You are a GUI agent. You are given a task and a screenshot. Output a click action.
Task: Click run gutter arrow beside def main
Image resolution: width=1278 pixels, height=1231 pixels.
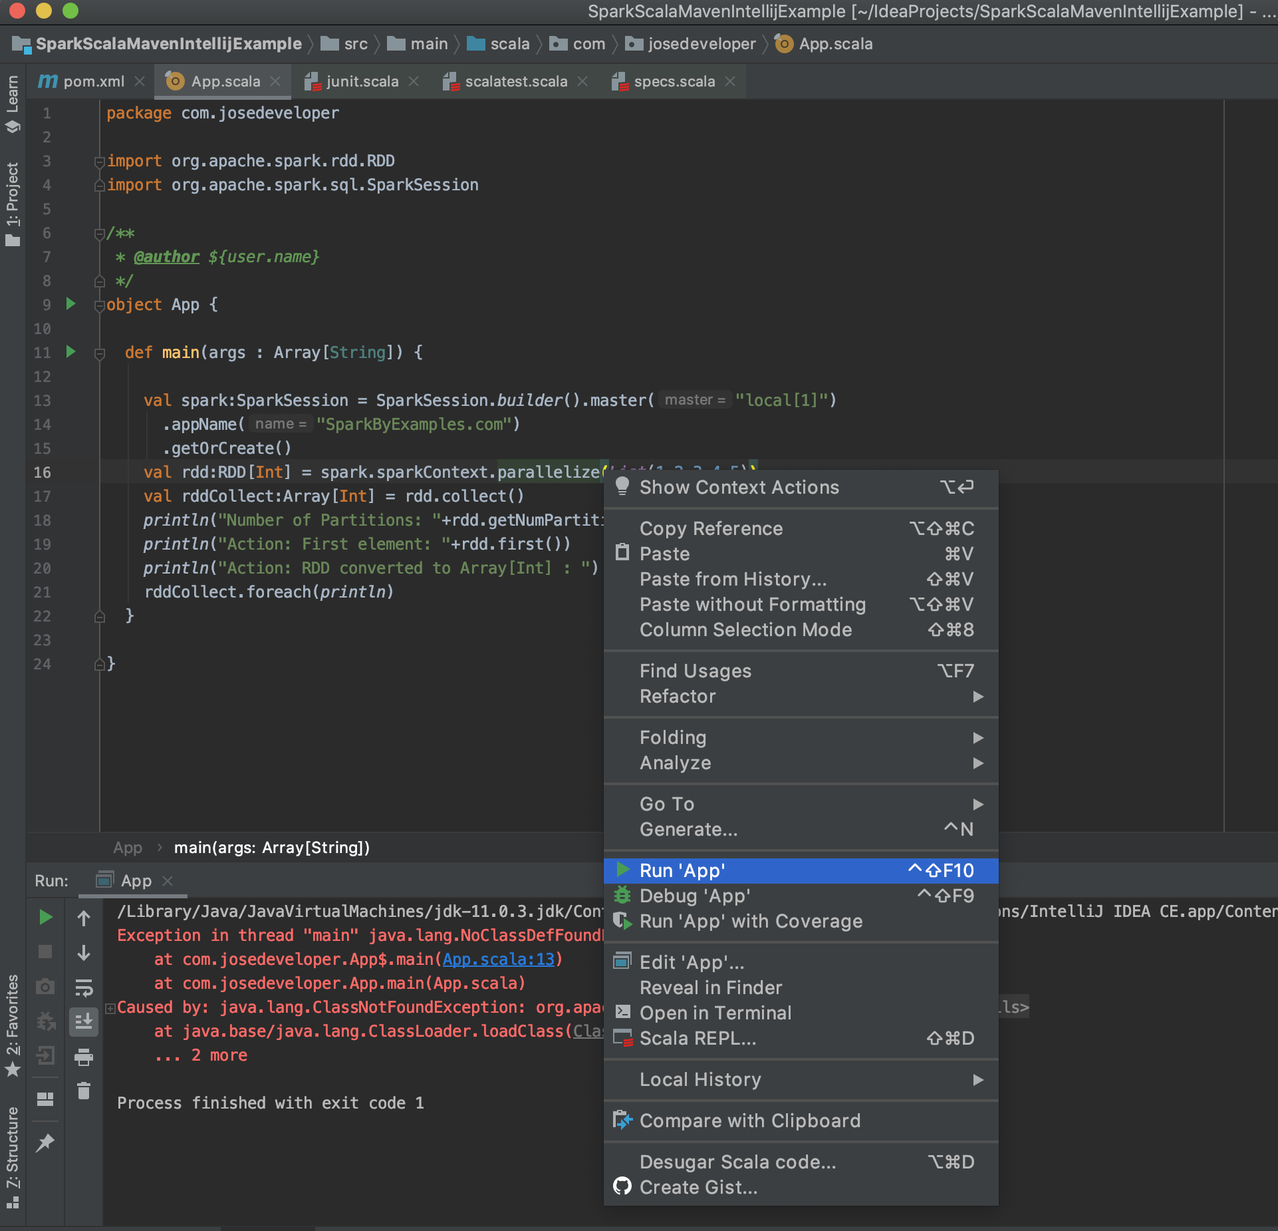(x=70, y=352)
